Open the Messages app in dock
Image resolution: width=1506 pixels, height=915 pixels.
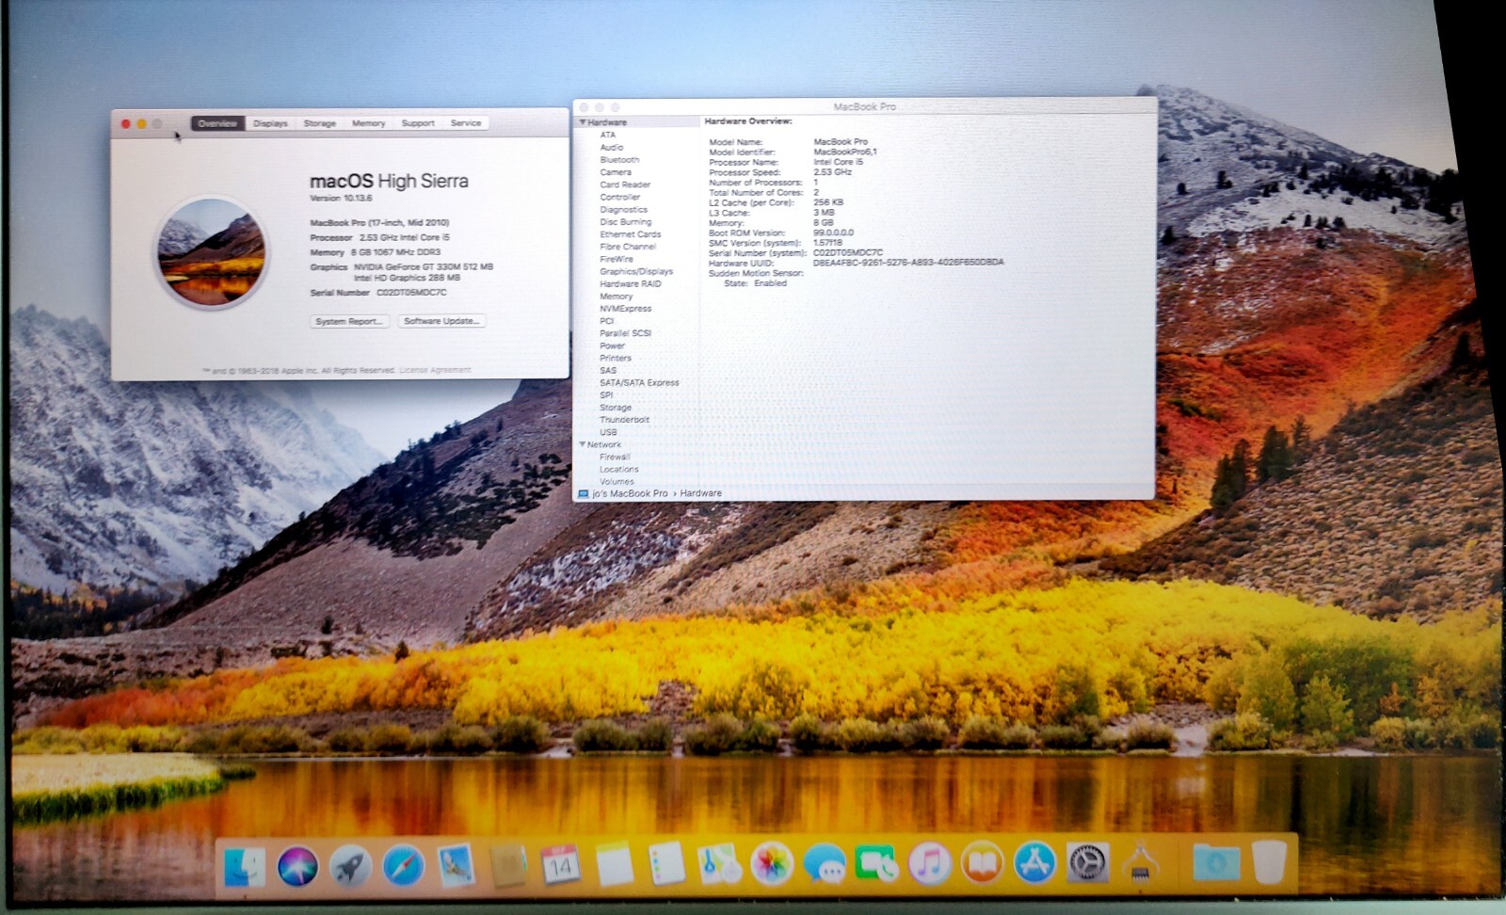824,863
